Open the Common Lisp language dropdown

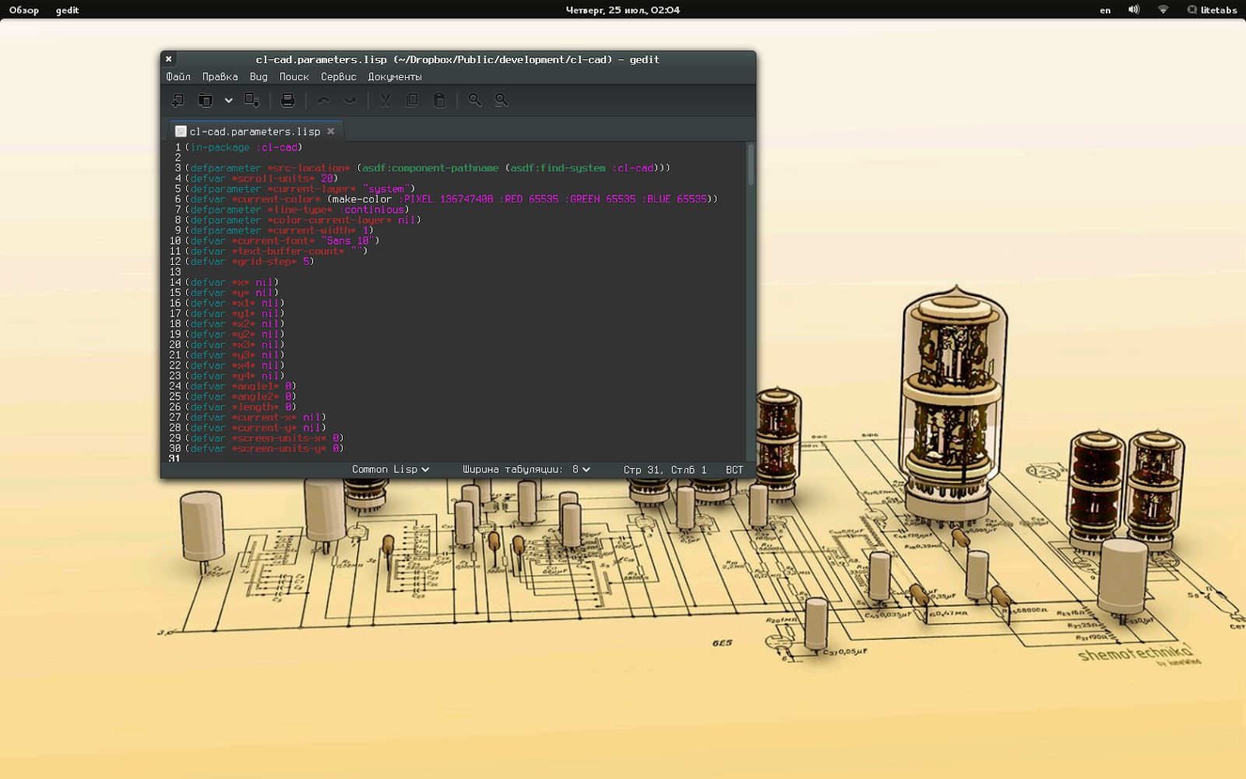[x=390, y=470]
